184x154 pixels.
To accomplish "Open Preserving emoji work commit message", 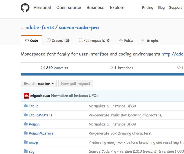I will pos(136,142).
